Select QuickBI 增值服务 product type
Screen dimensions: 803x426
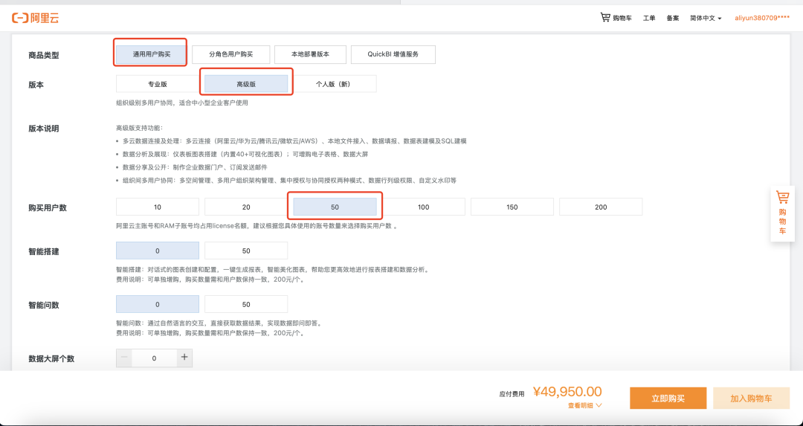(x=393, y=54)
